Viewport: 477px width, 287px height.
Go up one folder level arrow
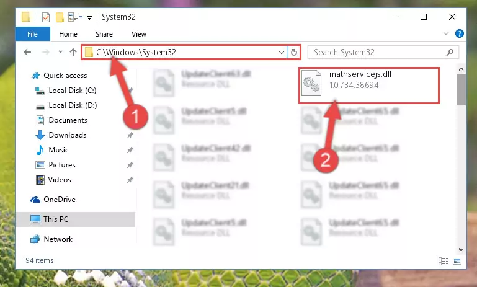73,52
